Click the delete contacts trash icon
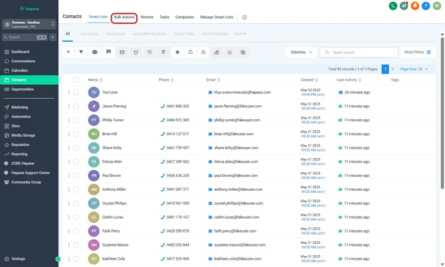The height and width of the screenshot is (267, 445). (163, 52)
